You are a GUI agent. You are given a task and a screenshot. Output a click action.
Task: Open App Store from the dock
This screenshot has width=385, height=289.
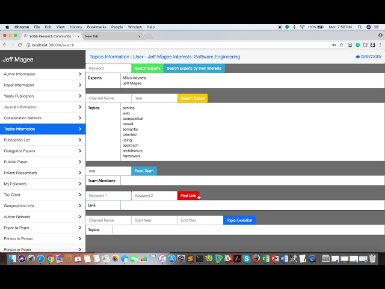171,258
